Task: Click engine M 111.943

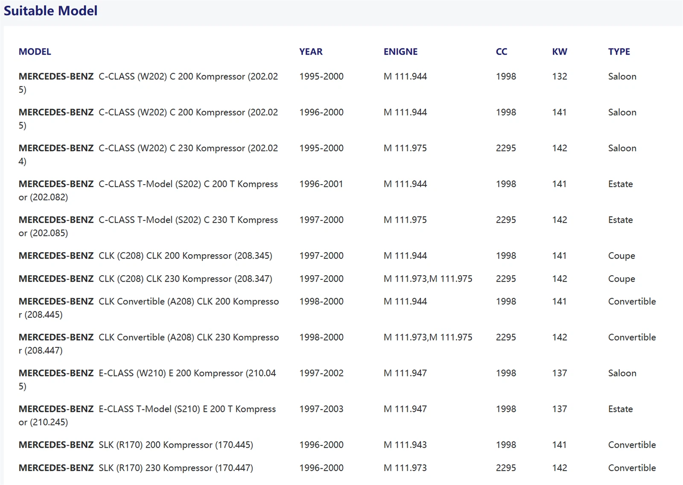Action: [x=405, y=445]
